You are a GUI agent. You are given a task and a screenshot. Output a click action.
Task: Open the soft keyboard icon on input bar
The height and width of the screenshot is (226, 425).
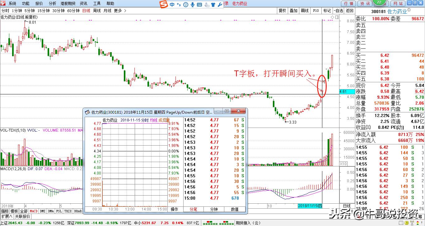pyautogui.click(x=199, y=4)
